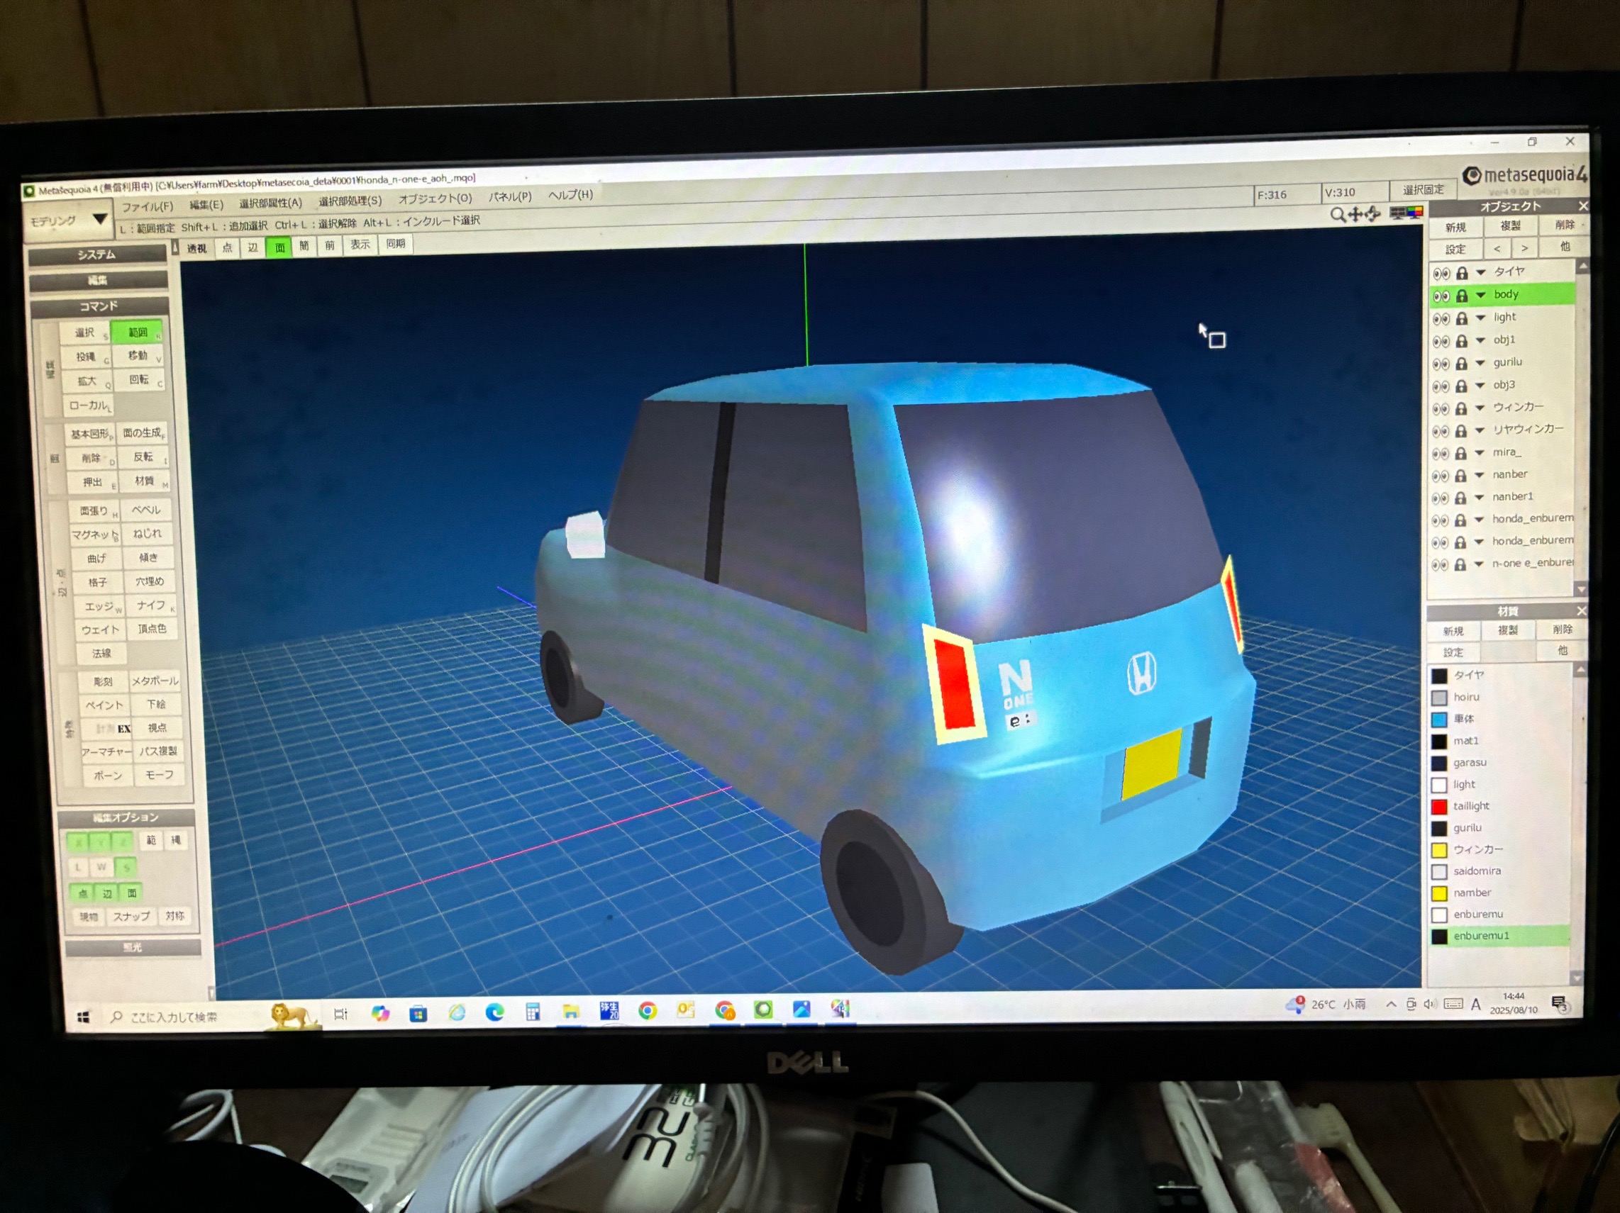
Task: Open the モデリング mode dropdown
Action: click(x=68, y=220)
